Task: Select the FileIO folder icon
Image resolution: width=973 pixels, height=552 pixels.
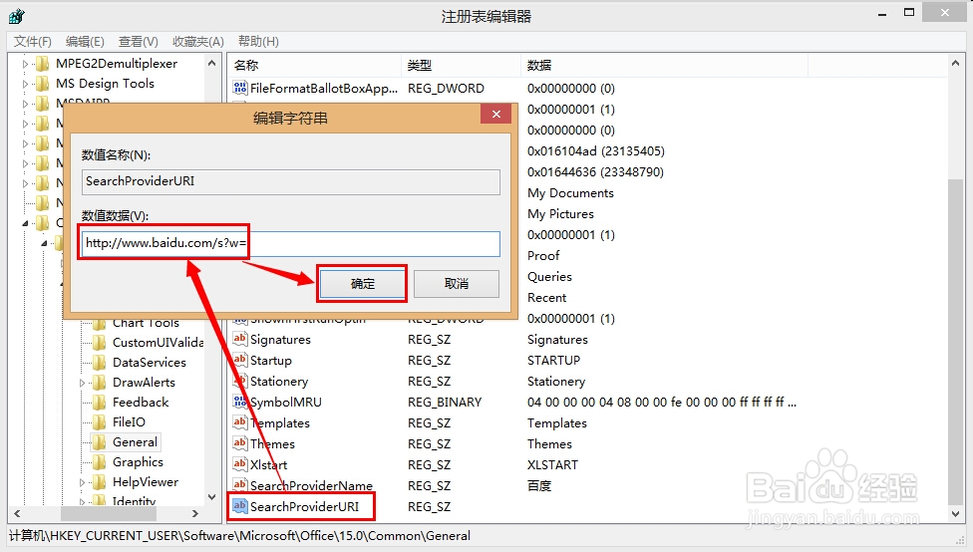Action: tap(100, 421)
